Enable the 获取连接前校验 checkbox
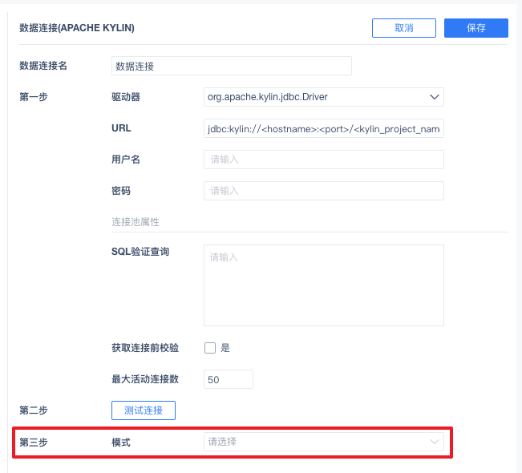The height and width of the screenshot is (473, 522). (x=210, y=348)
